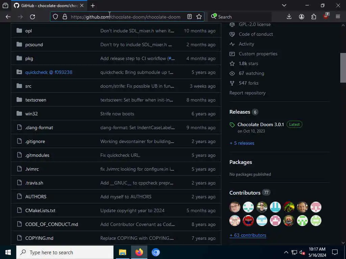Show hidden system tray icons chevron

pyautogui.click(x=286, y=252)
